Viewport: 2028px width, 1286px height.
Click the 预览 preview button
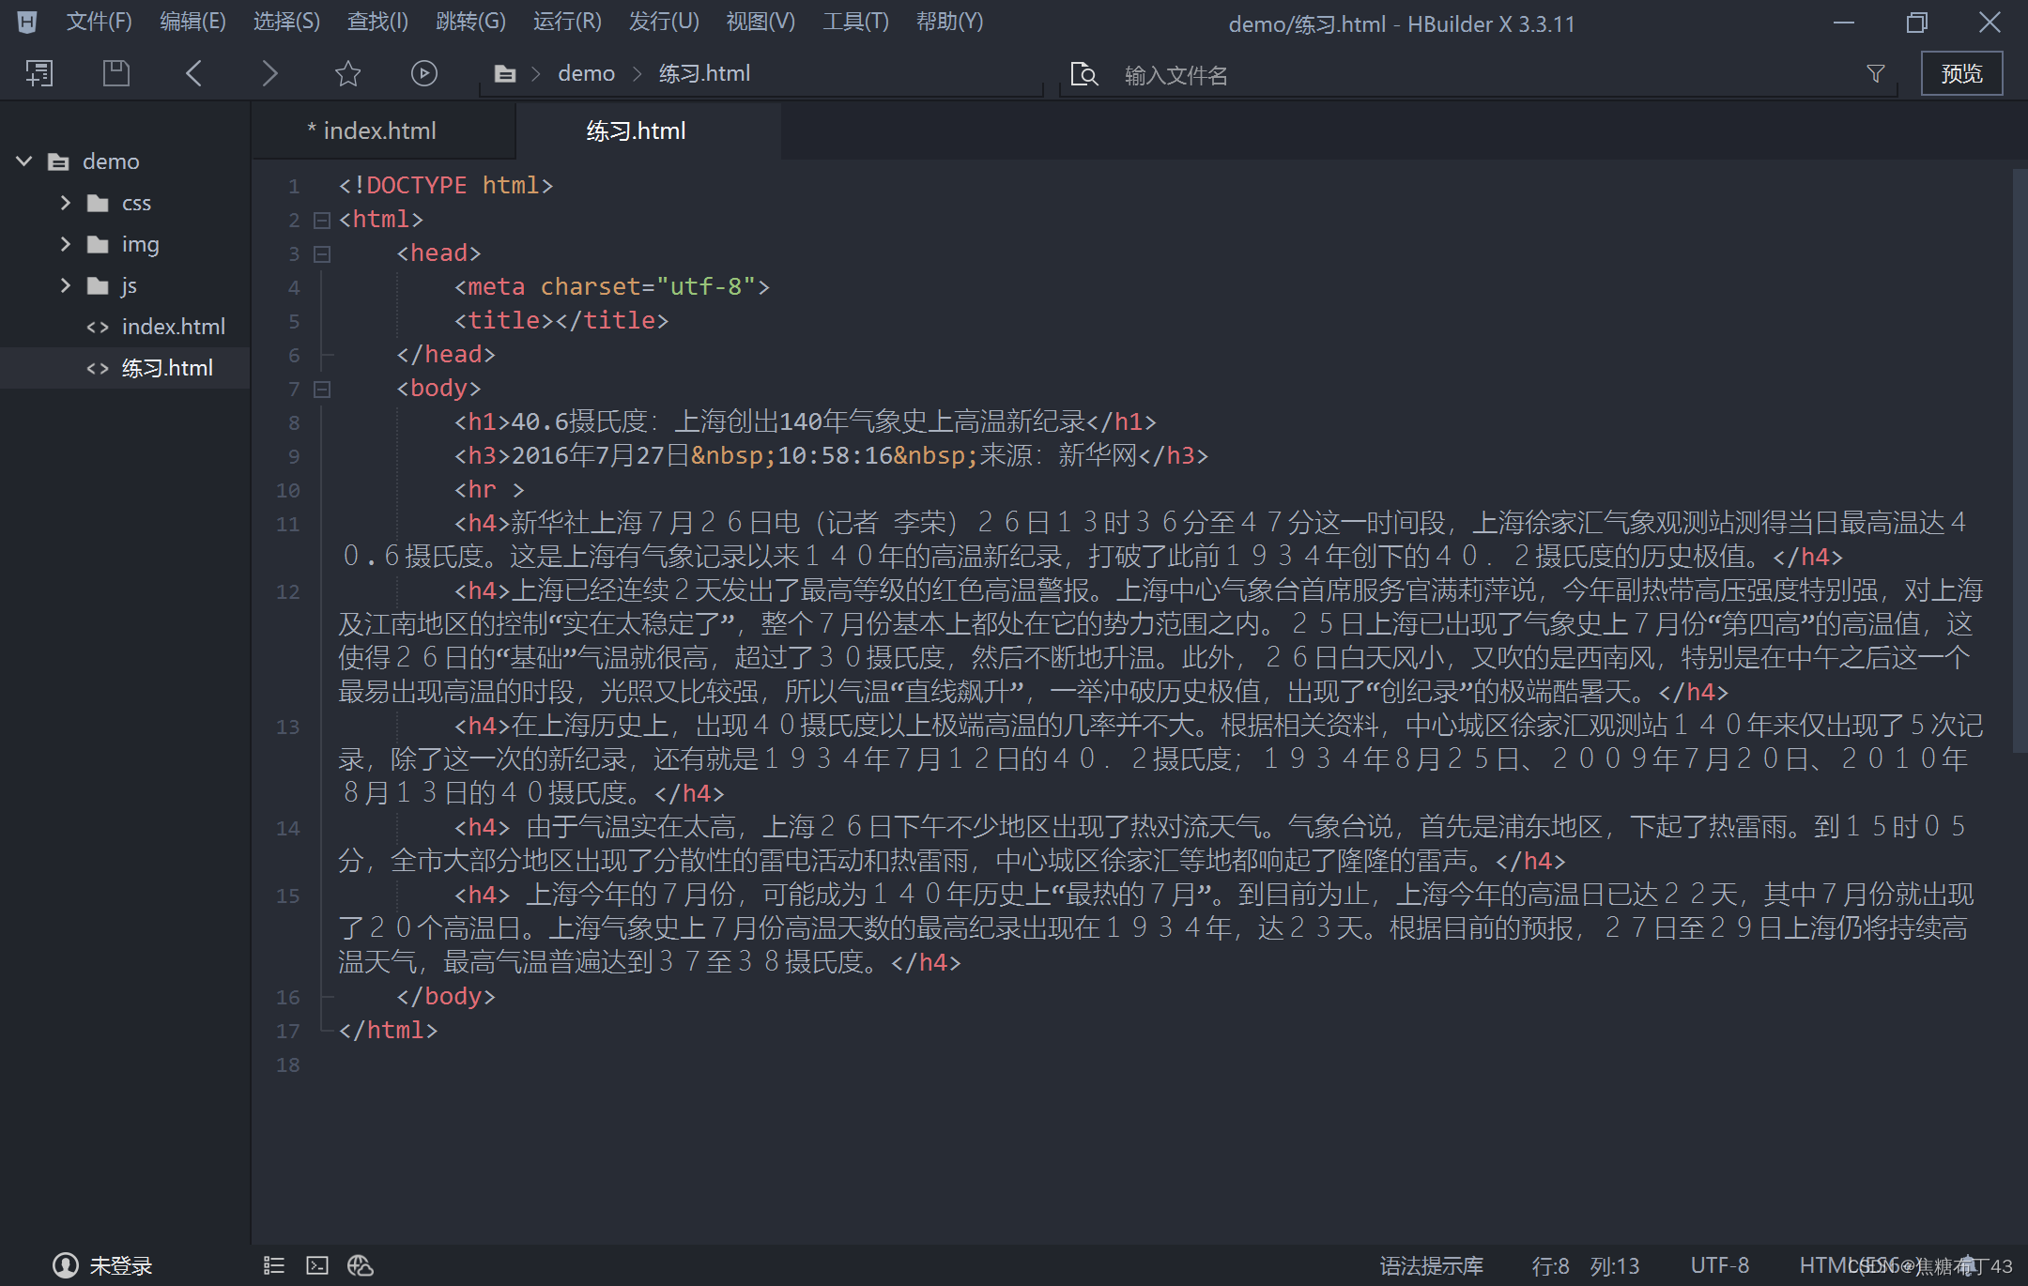click(x=1961, y=73)
